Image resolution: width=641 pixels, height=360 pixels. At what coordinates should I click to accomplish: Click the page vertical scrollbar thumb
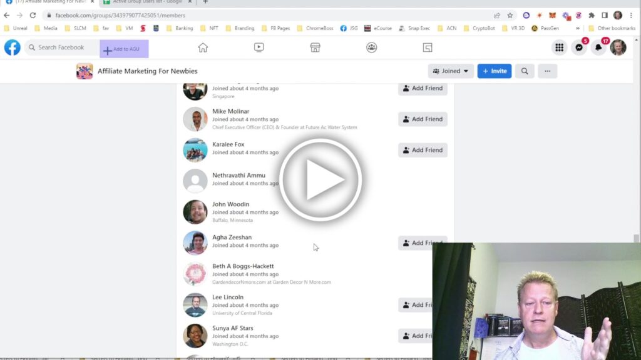click(636, 238)
